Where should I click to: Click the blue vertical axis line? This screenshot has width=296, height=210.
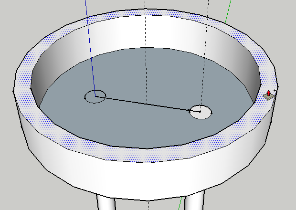point(90,48)
